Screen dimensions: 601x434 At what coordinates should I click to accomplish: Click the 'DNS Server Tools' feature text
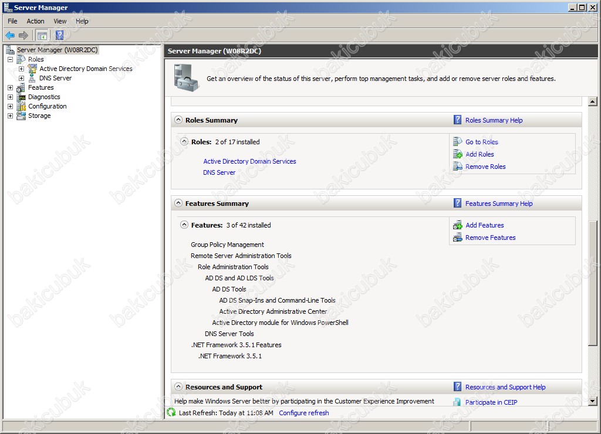click(x=229, y=334)
